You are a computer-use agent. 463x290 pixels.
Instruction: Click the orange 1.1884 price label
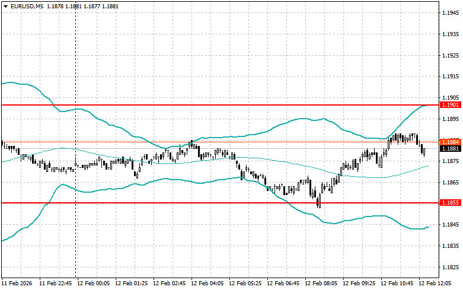coord(451,142)
